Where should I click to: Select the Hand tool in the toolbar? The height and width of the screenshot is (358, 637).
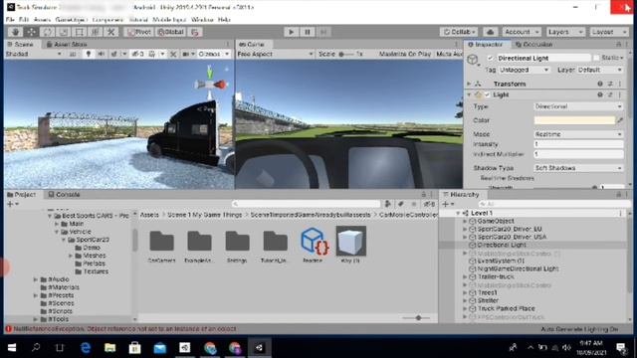[x=16, y=32]
